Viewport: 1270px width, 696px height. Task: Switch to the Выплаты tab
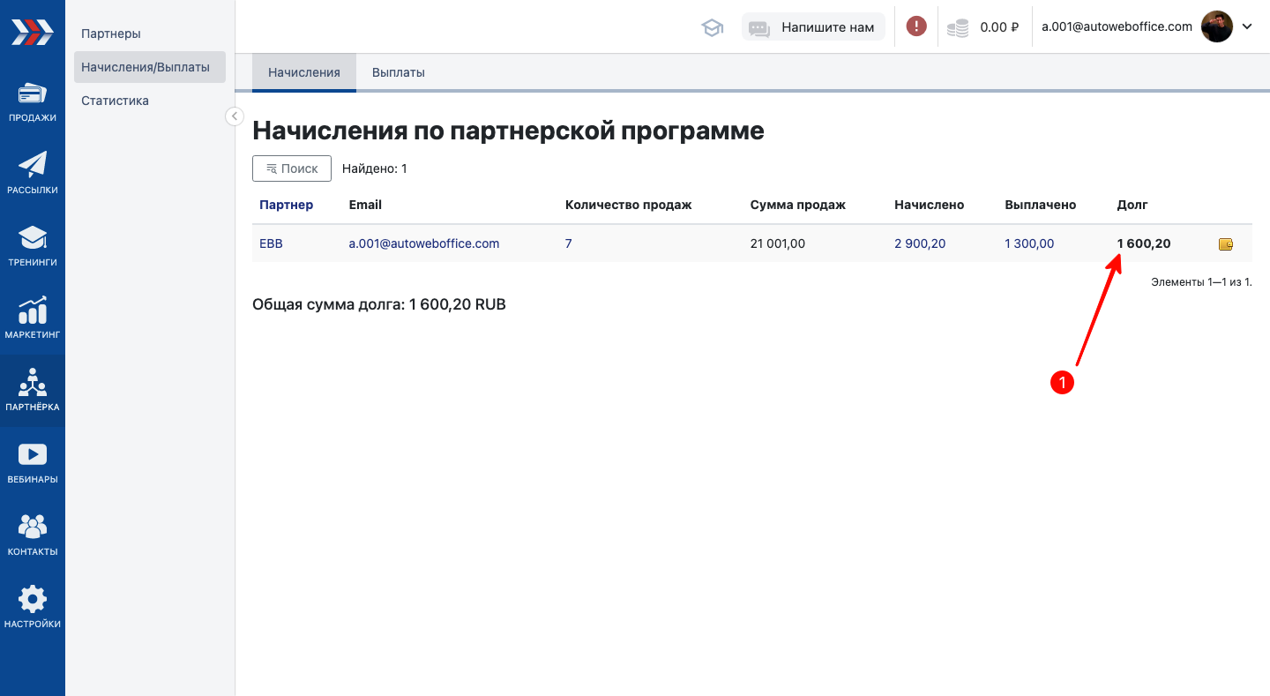[x=399, y=72]
